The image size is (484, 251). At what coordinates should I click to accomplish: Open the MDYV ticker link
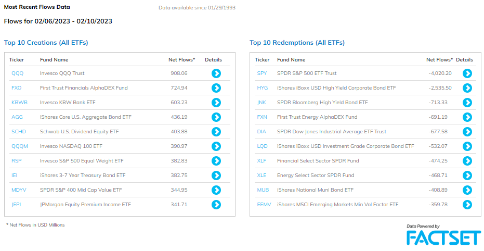click(x=19, y=190)
